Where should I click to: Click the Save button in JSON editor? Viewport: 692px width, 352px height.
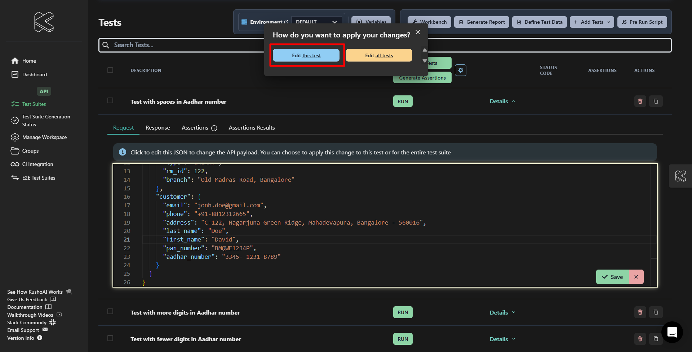point(612,277)
